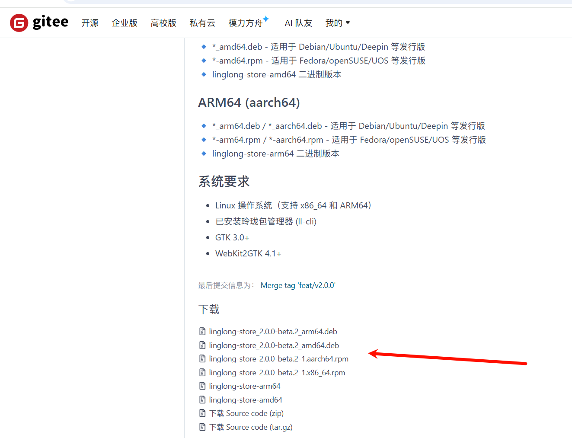Go to 企业版 in the top navigation

tap(125, 23)
